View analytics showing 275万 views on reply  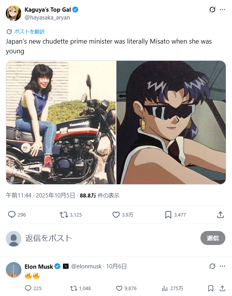[165, 288]
